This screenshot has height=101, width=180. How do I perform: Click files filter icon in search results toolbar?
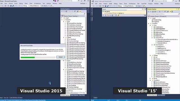point(105,15)
